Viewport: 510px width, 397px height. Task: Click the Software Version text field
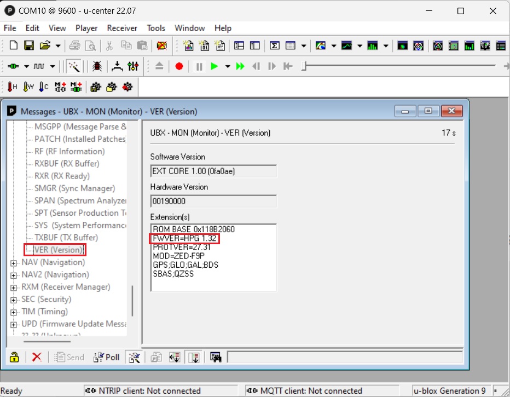[x=213, y=171]
